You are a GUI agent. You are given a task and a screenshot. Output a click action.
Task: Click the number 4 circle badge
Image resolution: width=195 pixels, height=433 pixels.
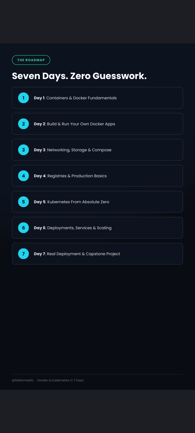click(x=24, y=176)
